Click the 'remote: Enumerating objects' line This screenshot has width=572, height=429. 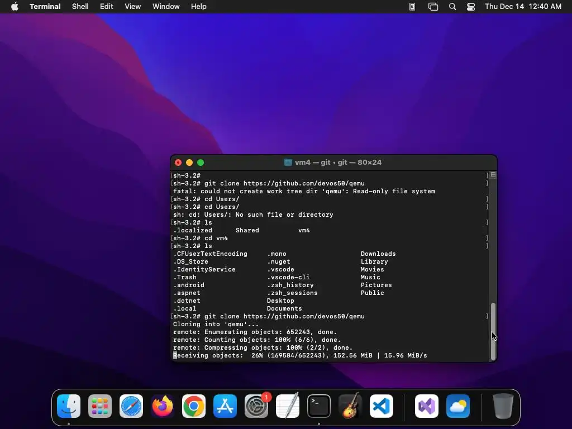(x=255, y=332)
